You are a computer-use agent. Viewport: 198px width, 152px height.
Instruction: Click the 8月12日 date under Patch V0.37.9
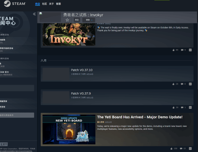click(90, 98)
